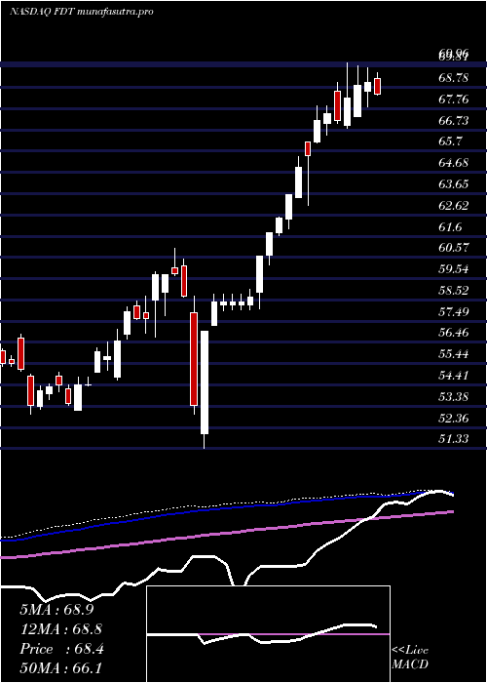Select the 66.73 price axis label
487x683 pixels.
pyautogui.click(x=454, y=121)
